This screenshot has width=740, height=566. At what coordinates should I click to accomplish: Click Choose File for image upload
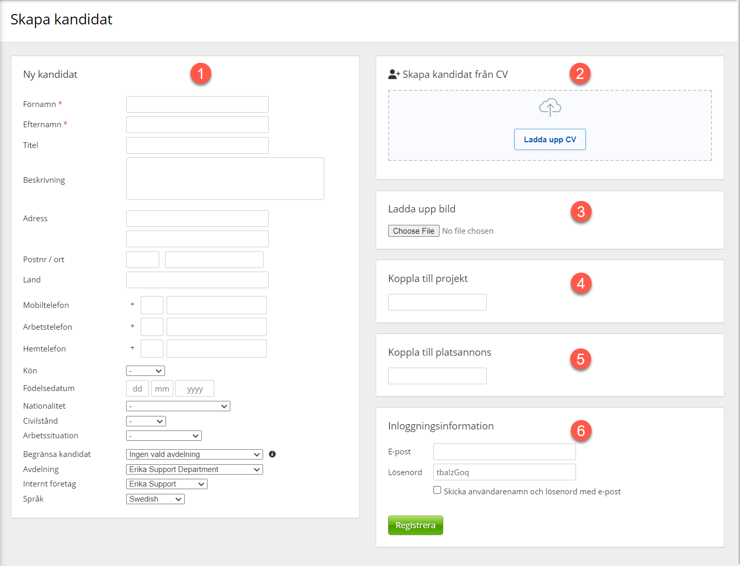[x=414, y=231]
